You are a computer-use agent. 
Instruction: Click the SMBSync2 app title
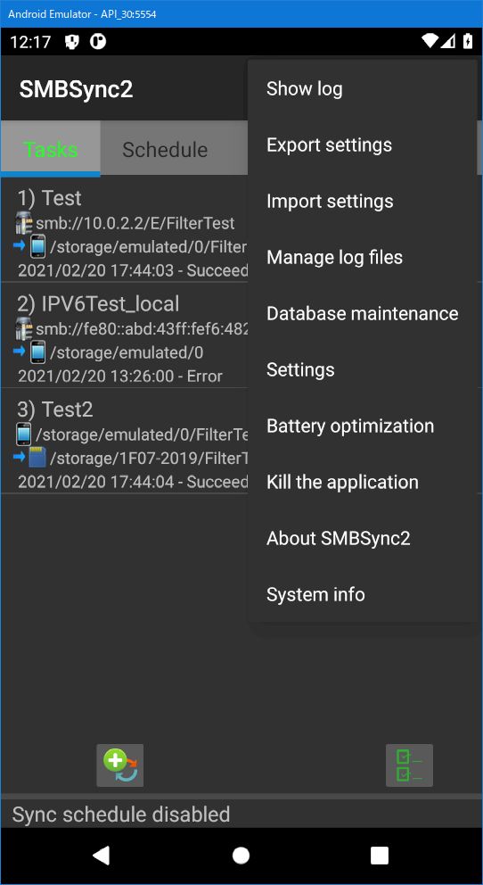76,89
